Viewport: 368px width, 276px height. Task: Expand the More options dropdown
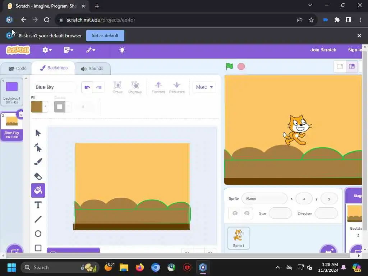tap(204, 87)
